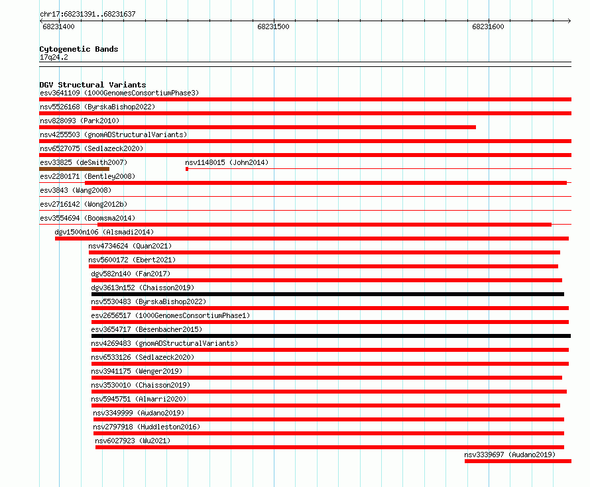Click the DGV Structural Variants track title
The height and width of the screenshot is (487, 590).
click(x=93, y=85)
